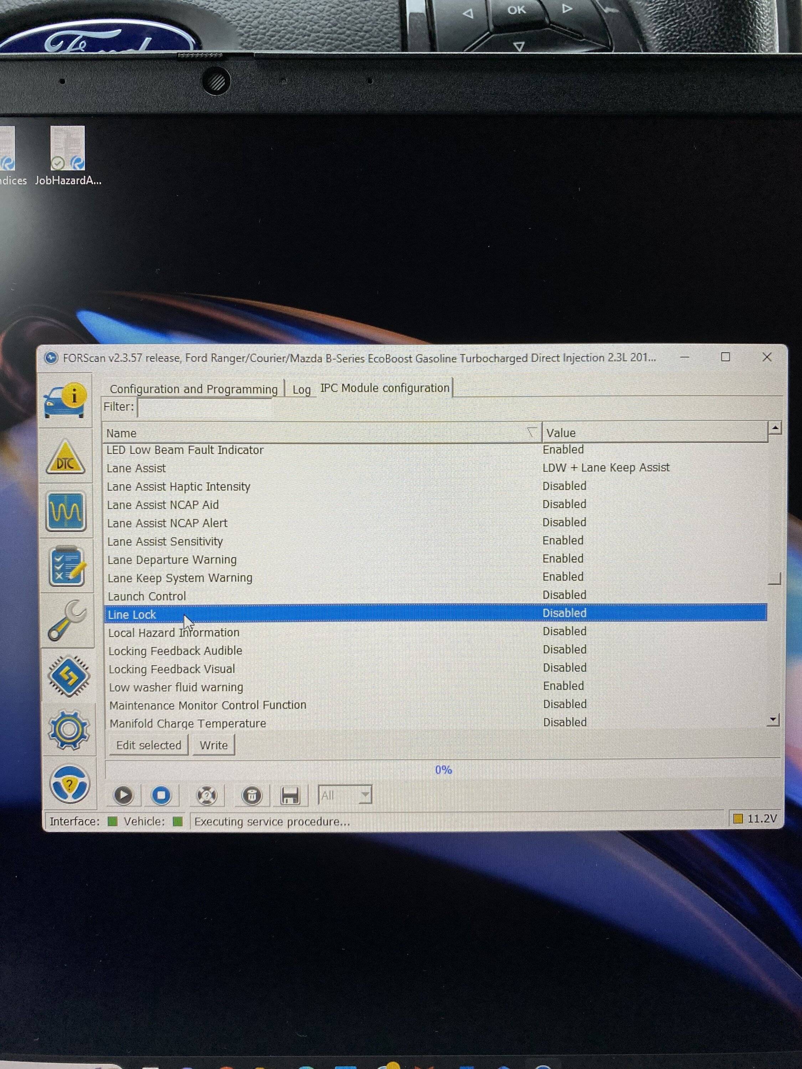Select the 'Lane Assist NCAP Aid' row
Screen dimensions: 802x1069
[435, 505]
